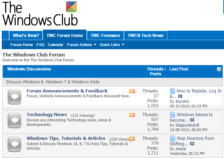Open How to Register, Log In thread
Viewport: 224px width, 158px height.
[196, 93]
